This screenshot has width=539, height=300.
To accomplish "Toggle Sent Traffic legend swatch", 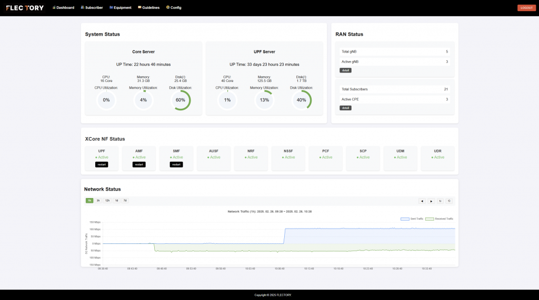I will pos(405,219).
